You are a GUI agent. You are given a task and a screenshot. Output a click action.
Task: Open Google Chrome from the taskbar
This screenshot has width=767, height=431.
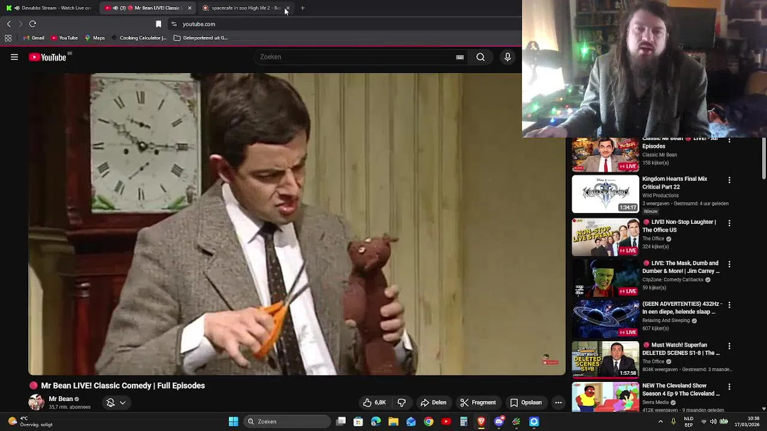428,421
